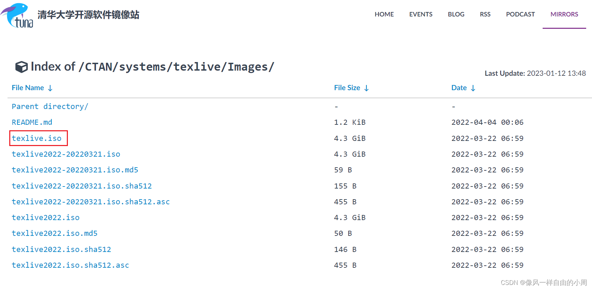The width and height of the screenshot is (592, 289).
Task: Click the date 2022-04-04 00:06
Action: coord(487,122)
